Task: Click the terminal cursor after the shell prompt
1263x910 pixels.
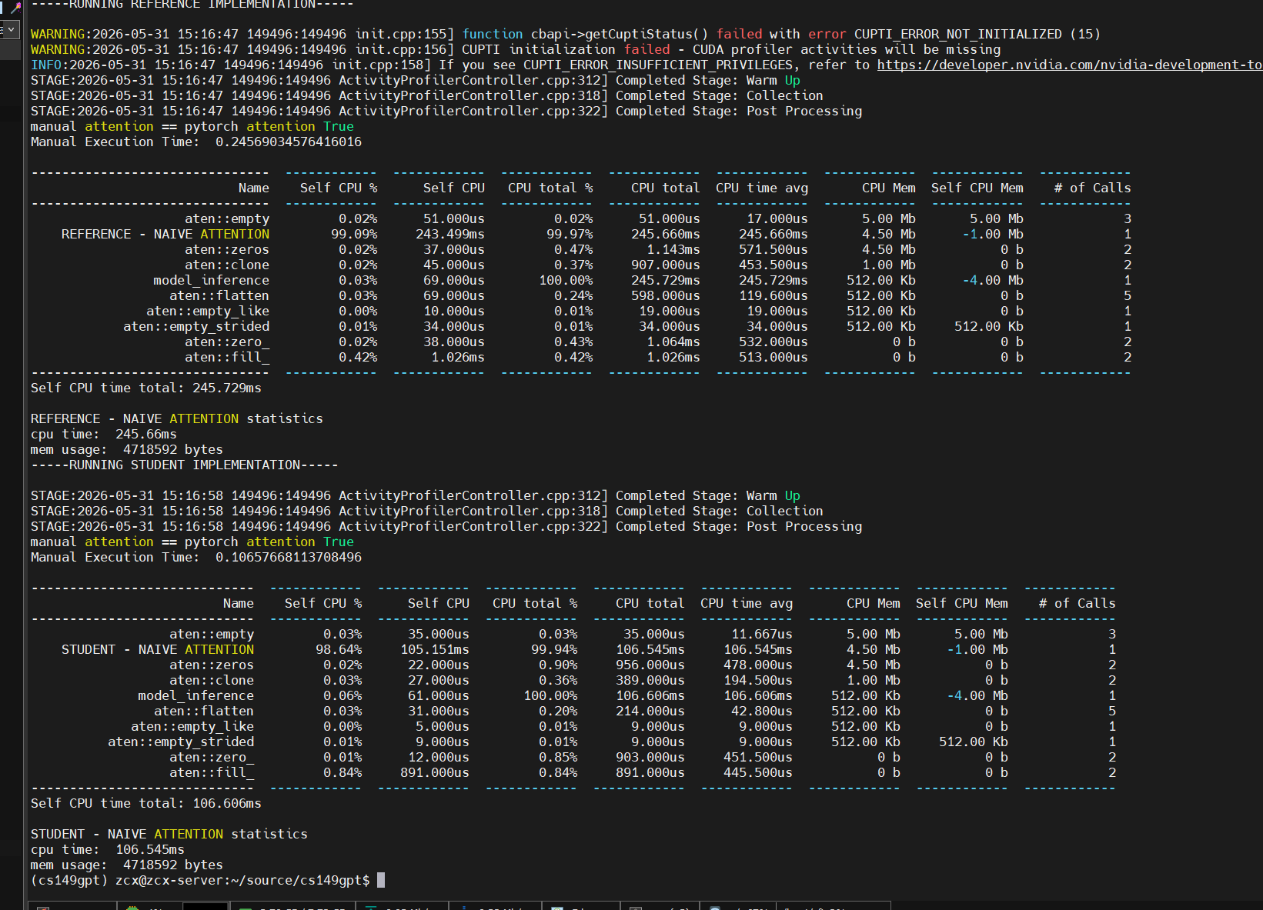Action: (381, 880)
